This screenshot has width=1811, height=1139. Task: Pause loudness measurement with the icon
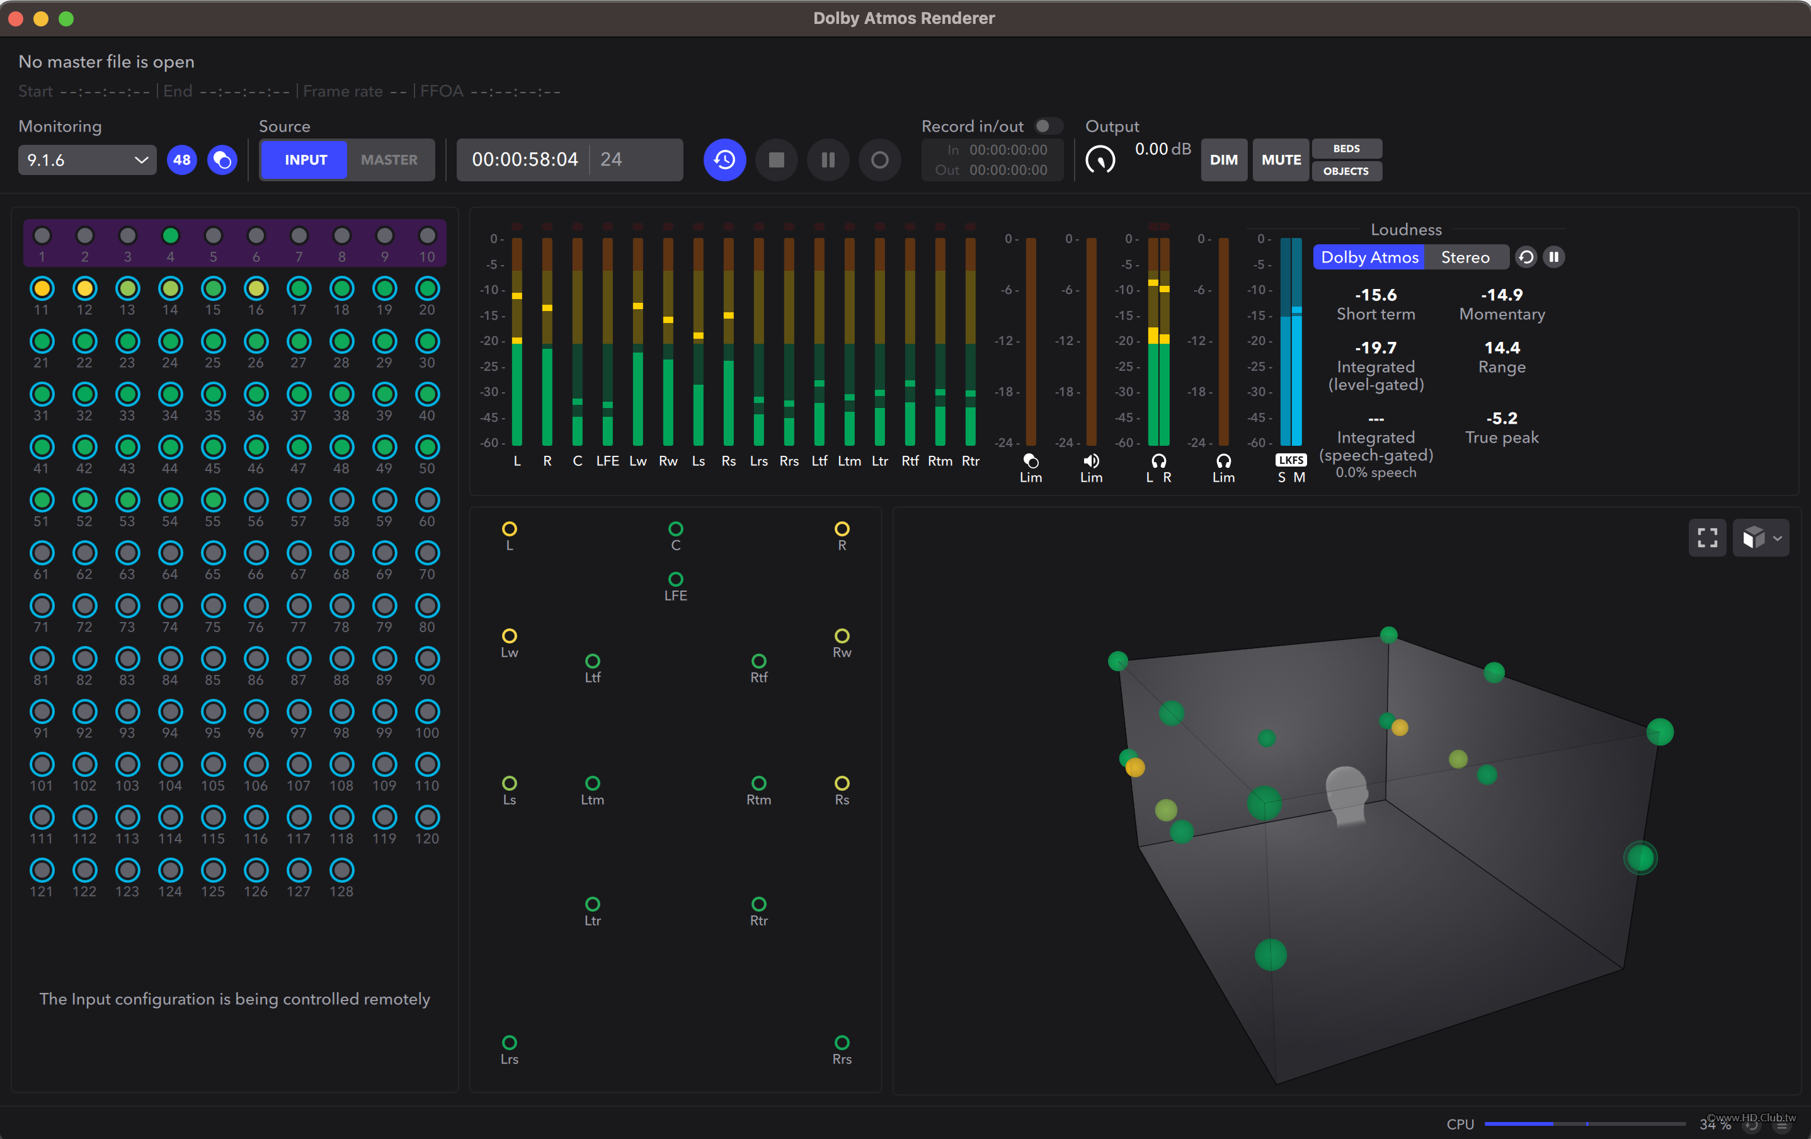click(1554, 257)
